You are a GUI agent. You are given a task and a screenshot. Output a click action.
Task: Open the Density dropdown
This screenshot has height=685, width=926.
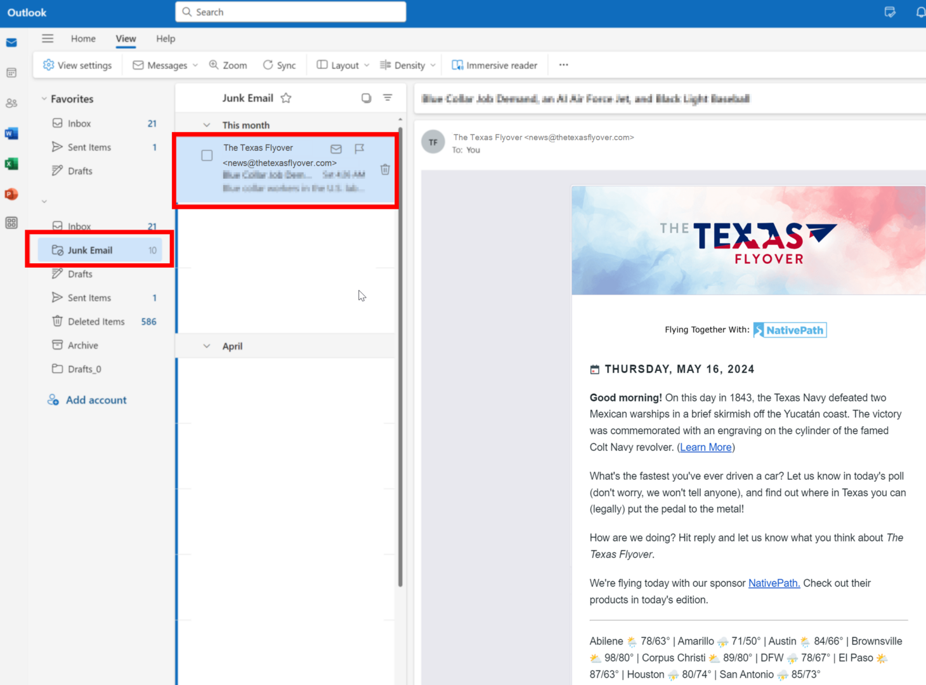coord(408,65)
